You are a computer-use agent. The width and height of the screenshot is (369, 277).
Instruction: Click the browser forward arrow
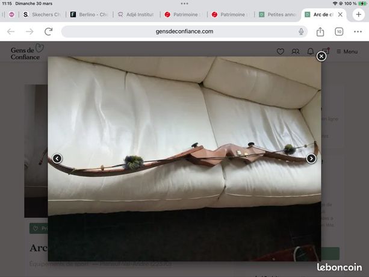coord(29,31)
